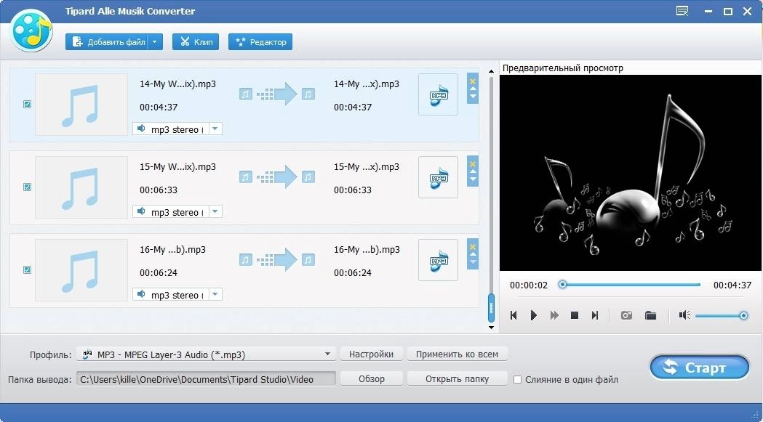Click the output file name 16-My ...b).mp3

(x=367, y=249)
